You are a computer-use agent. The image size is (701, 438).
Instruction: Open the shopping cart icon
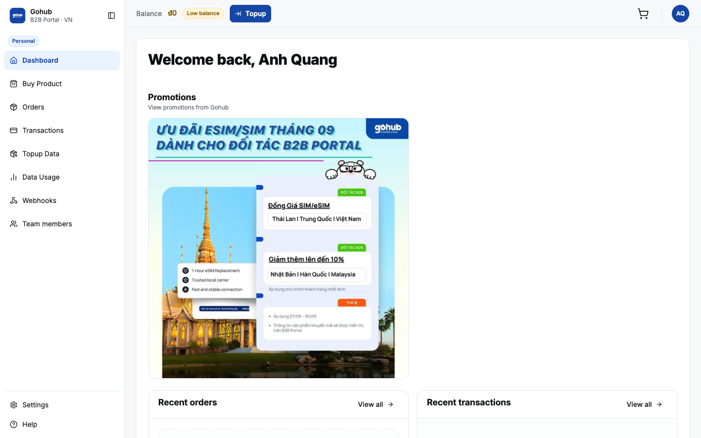pyautogui.click(x=643, y=14)
